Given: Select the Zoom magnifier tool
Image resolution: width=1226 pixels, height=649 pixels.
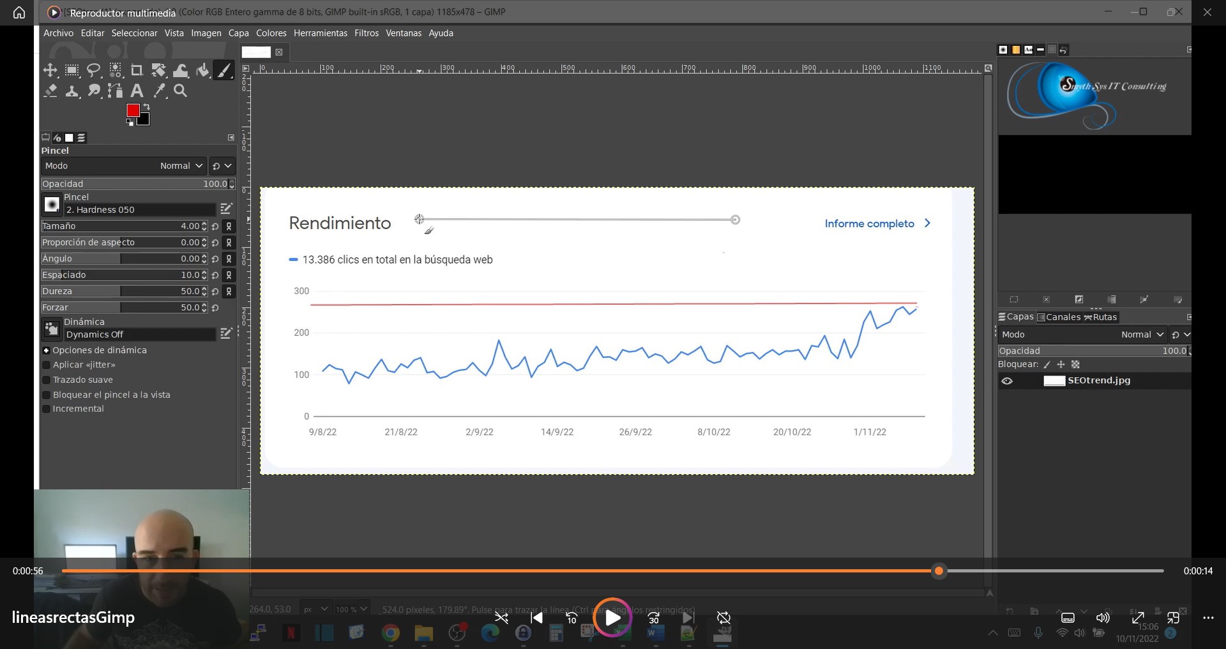Looking at the screenshot, I should (181, 91).
